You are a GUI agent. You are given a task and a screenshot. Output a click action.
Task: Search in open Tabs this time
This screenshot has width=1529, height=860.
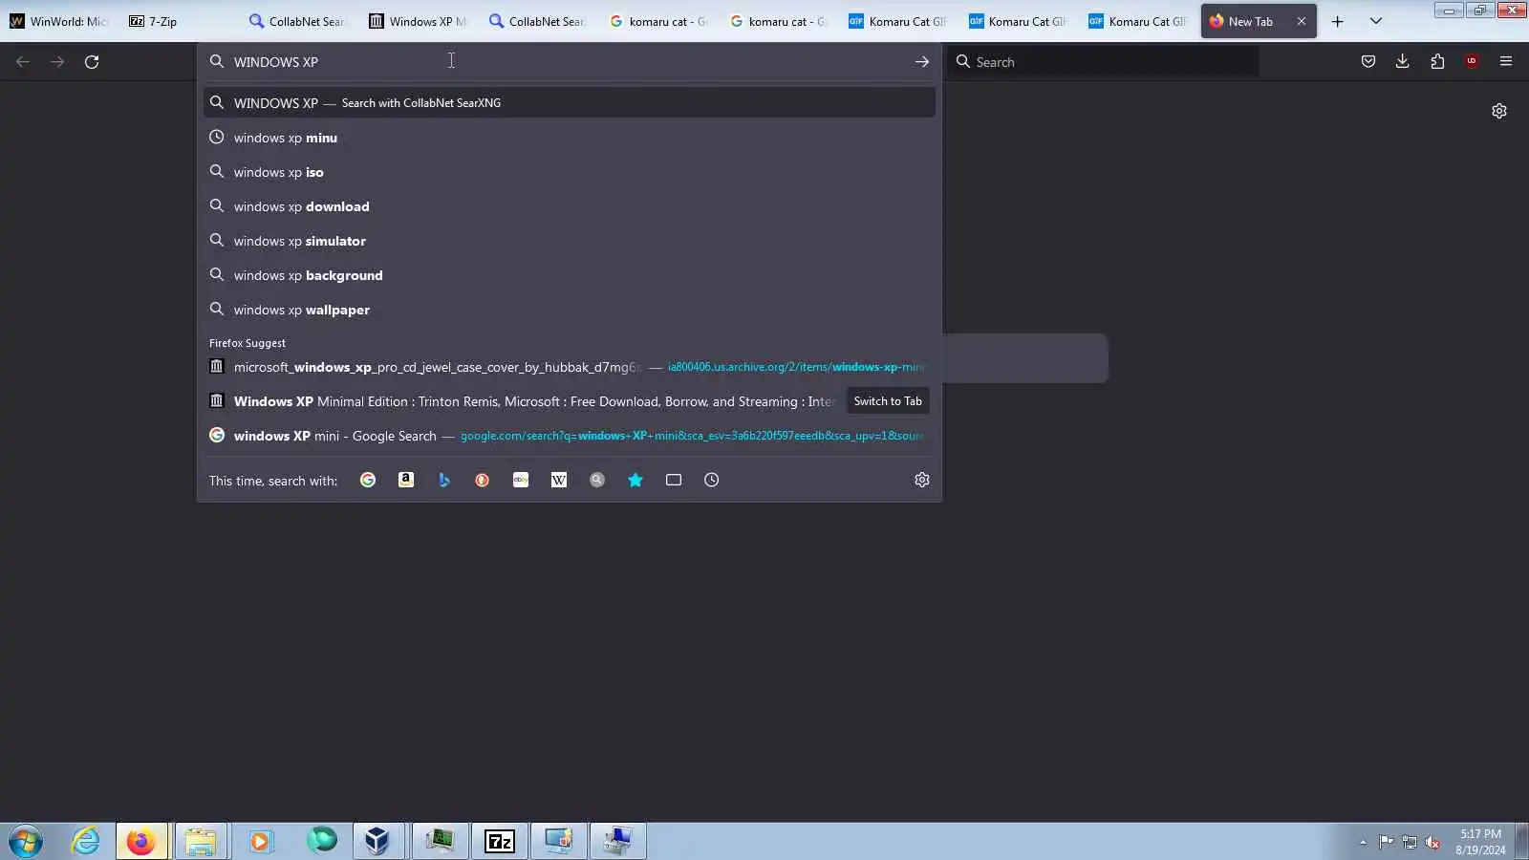tap(674, 480)
